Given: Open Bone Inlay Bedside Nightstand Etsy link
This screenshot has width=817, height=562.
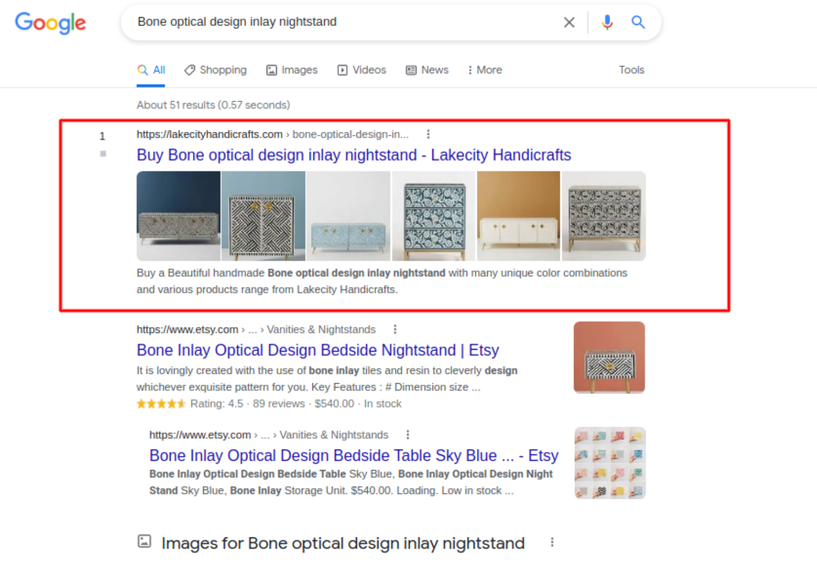Looking at the screenshot, I should (318, 350).
